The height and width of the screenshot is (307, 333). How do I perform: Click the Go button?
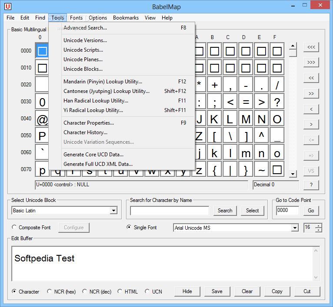311,211
